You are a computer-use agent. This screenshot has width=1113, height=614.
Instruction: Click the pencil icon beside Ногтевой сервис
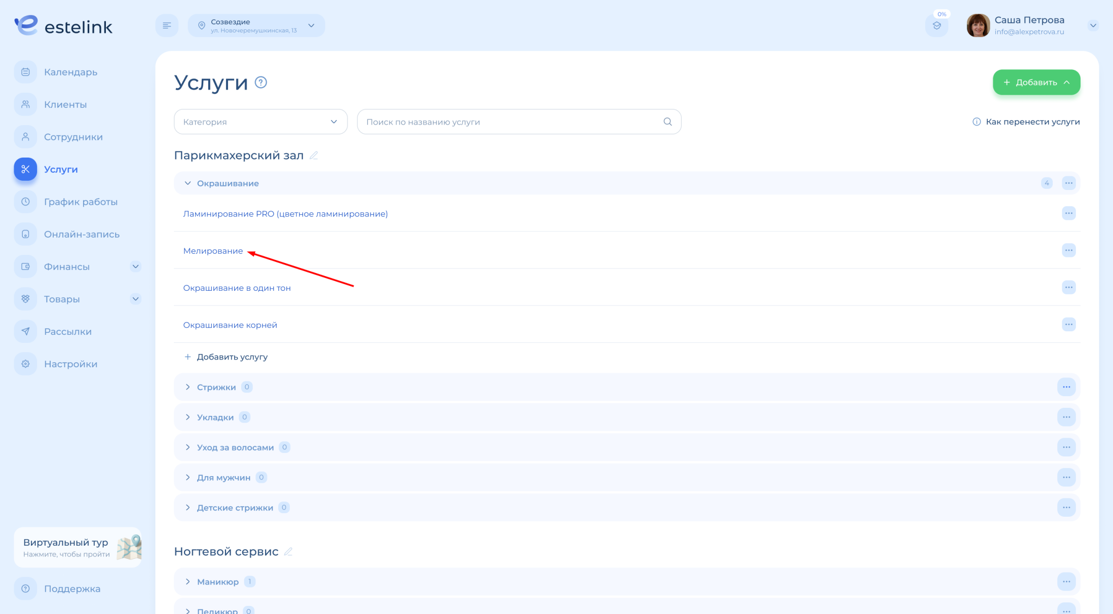point(288,552)
